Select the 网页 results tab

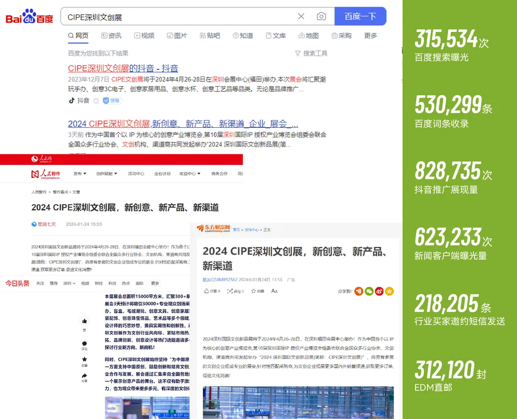[78, 35]
